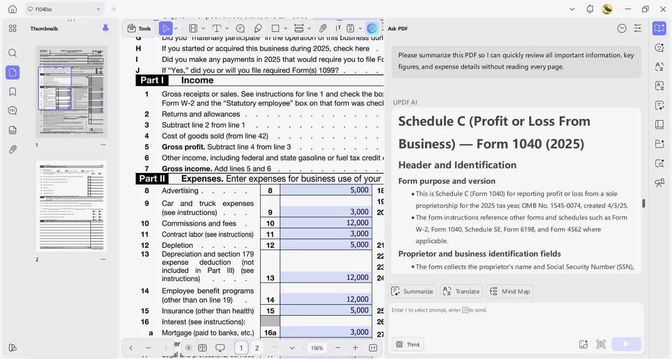Open the left sidebar dashboard grid icon

click(x=12, y=28)
